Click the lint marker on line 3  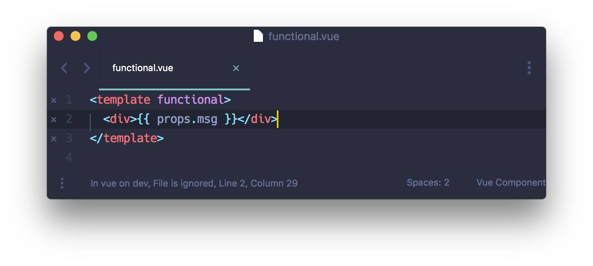[x=54, y=138]
